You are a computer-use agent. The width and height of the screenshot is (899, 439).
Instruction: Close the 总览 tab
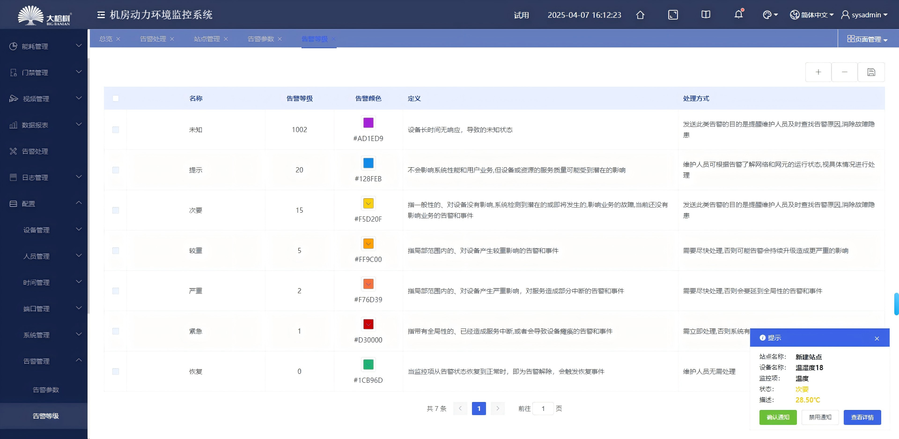point(118,39)
